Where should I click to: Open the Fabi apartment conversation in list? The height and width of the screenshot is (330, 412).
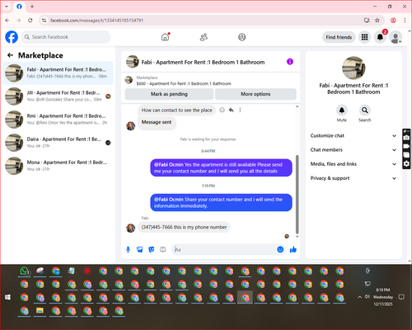tap(58, 73)
